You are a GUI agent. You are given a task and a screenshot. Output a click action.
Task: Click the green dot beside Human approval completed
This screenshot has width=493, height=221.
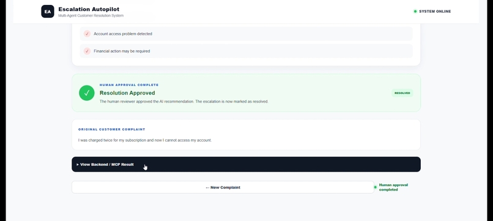375,187
